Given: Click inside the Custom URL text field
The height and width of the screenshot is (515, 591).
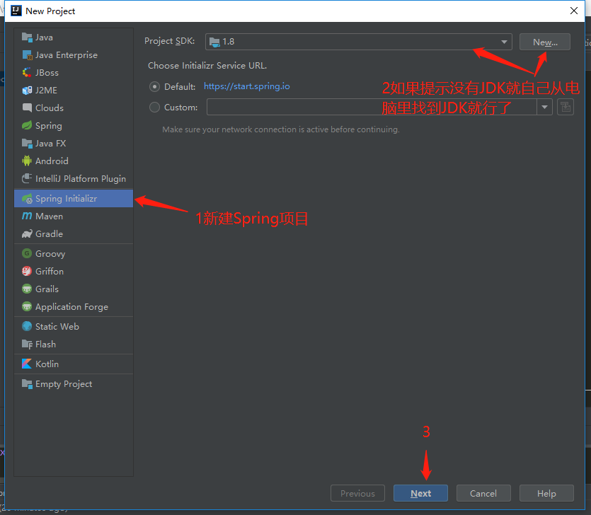Looking at the screenshot, I should (x=372, y=107).
